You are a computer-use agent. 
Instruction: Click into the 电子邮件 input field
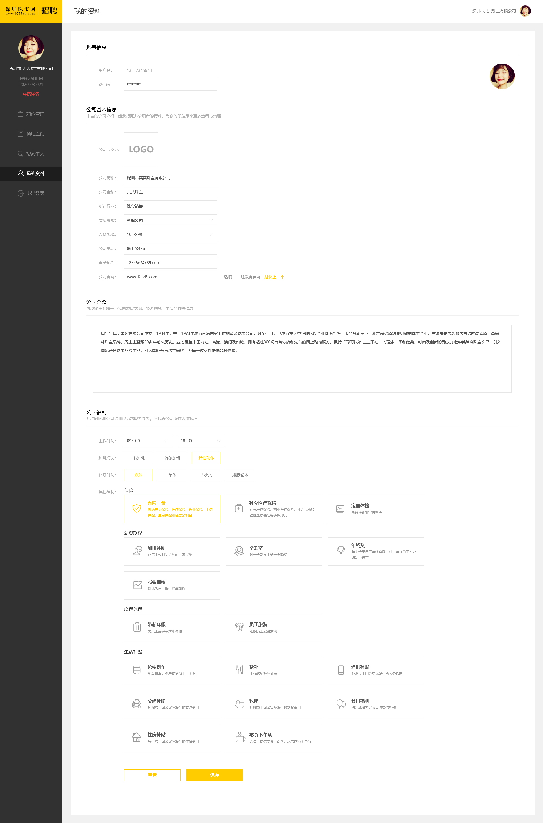pos(171,262)
